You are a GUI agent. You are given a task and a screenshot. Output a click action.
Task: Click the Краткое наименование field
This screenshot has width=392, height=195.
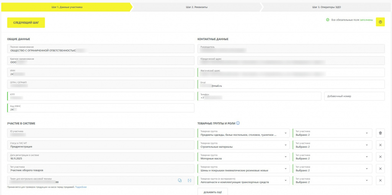point(101,60)
